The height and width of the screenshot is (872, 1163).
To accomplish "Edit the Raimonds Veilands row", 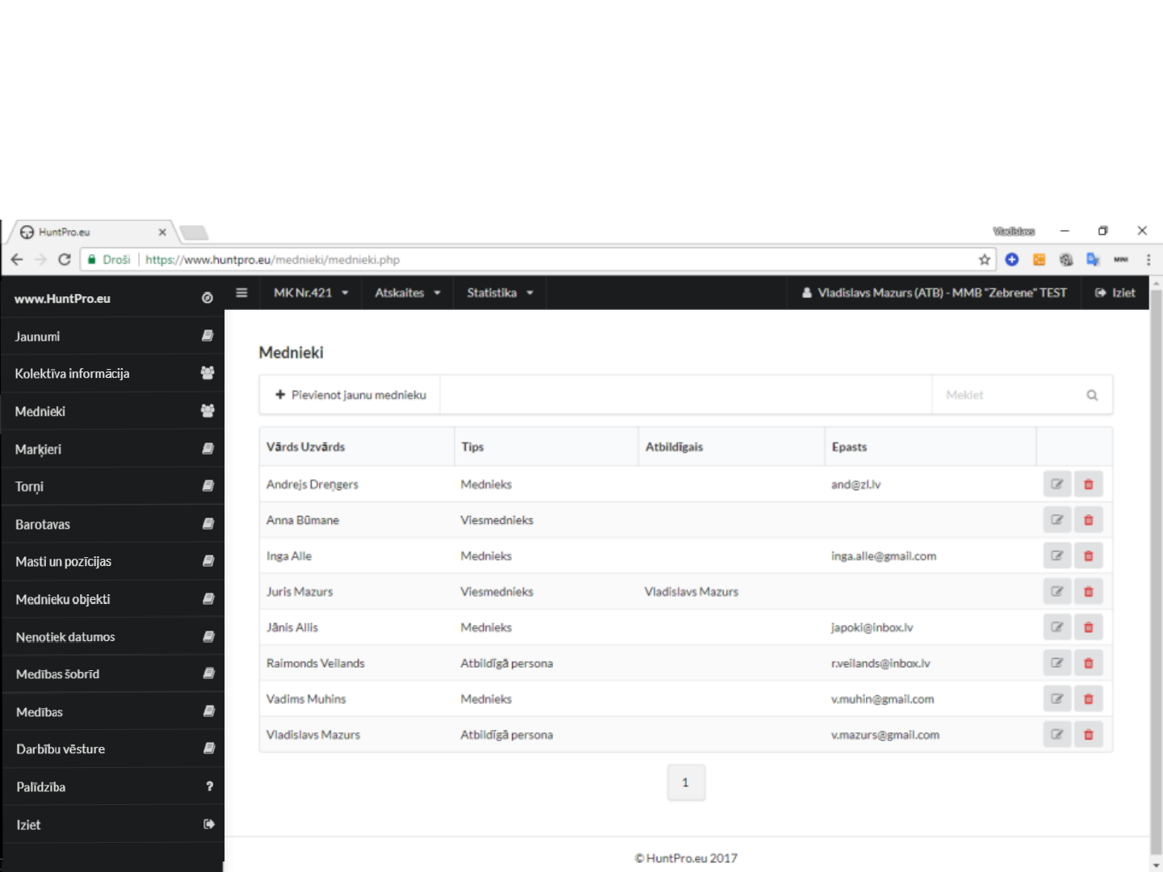I will (1057, 663).
